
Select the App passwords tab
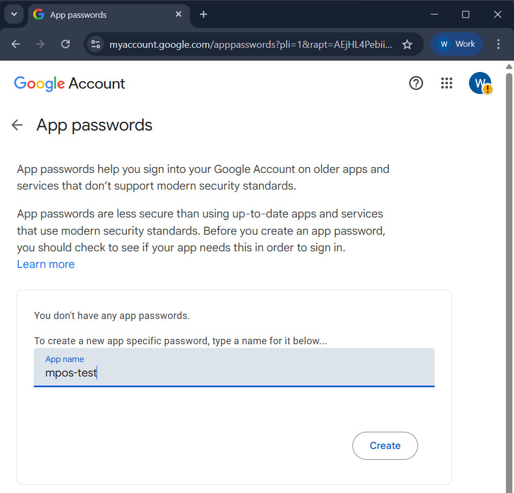[107, 15]
